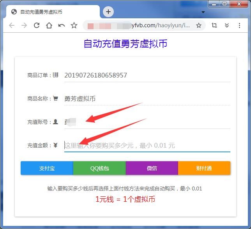251x229 pixels.
Task: Pay with the 财付通 button
Action: [x=204, y=168]
